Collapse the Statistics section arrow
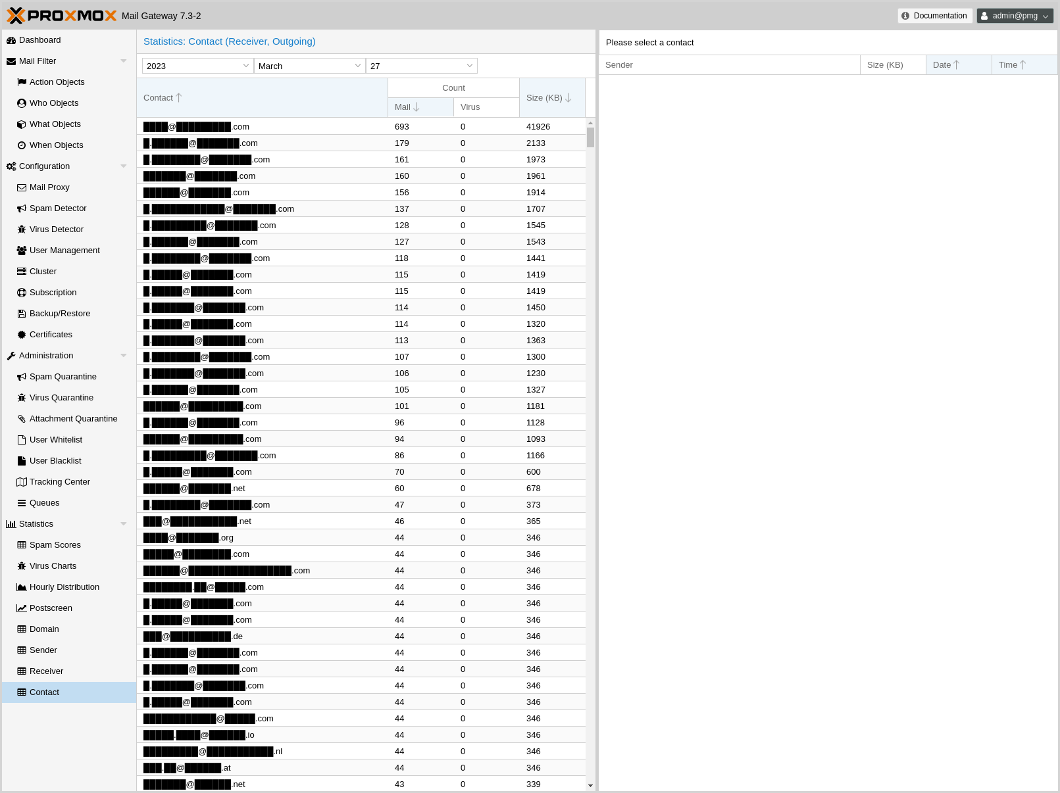The height and width of the screenshot is (793, 1060). [123, 524]
